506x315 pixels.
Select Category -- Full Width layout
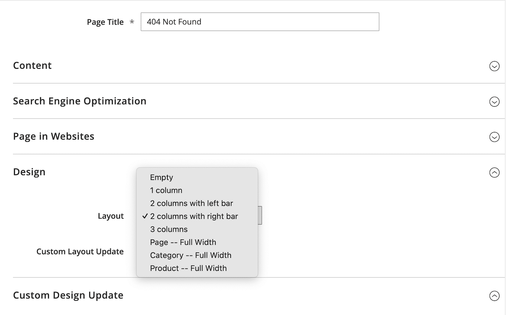coord(190,255)
